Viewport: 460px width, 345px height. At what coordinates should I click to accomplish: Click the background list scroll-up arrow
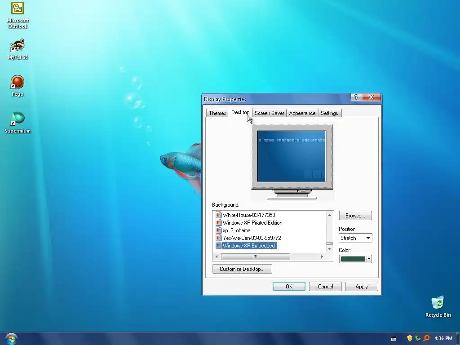tap(329, 215)
